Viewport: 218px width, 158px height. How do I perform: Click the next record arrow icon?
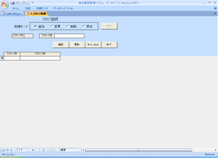29,150
